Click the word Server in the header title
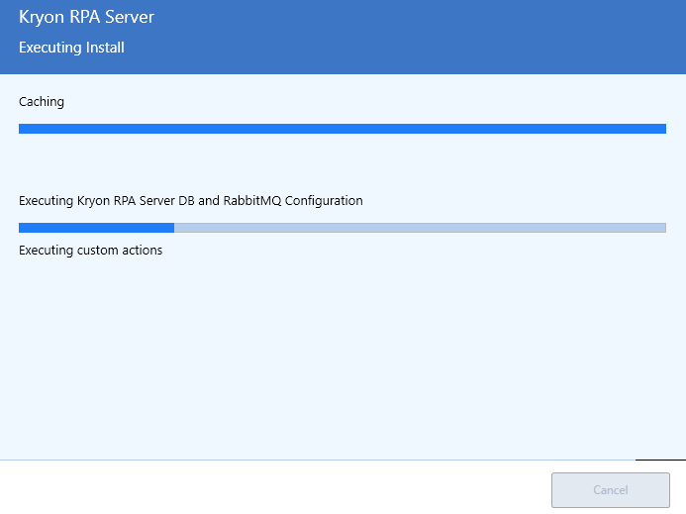This screenshot has width=686, height=514. click(130, 17)
